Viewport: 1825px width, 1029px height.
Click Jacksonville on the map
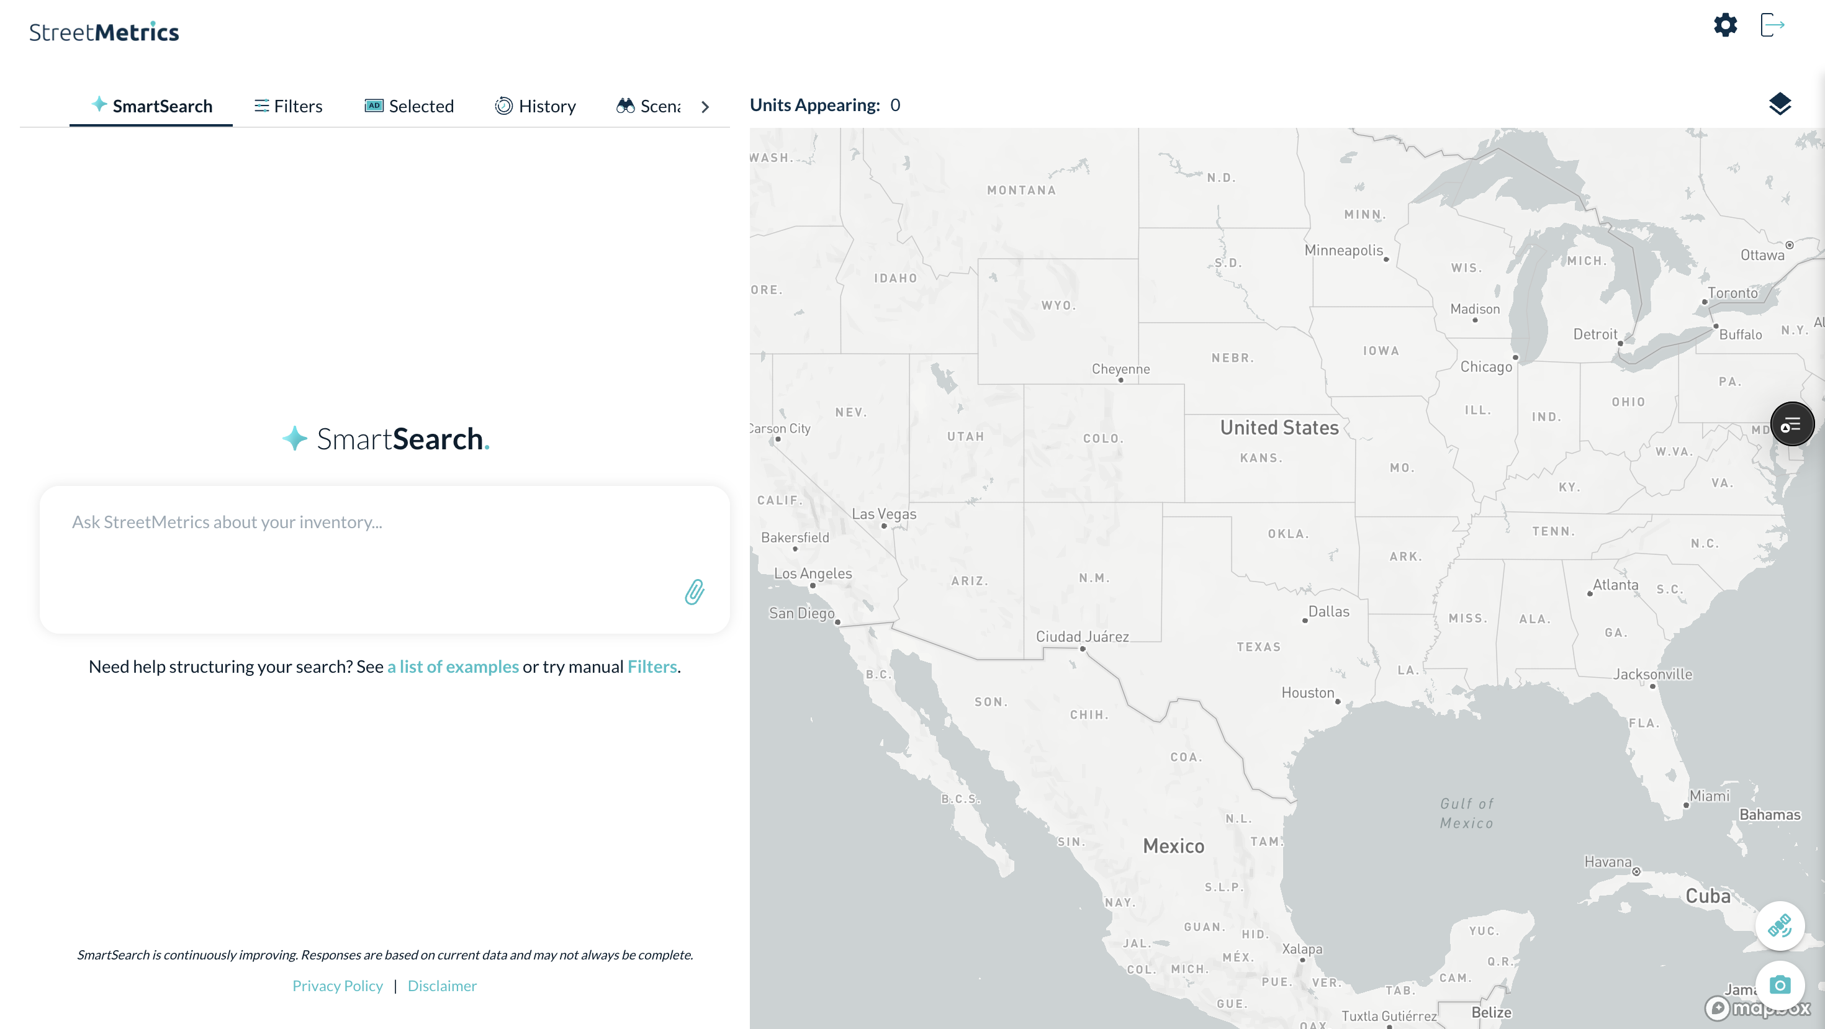pyautogui.click(x=1652, y=674)
